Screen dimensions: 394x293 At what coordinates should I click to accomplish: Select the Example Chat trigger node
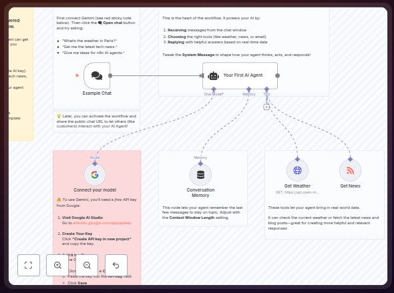click(x=97, y=75)
